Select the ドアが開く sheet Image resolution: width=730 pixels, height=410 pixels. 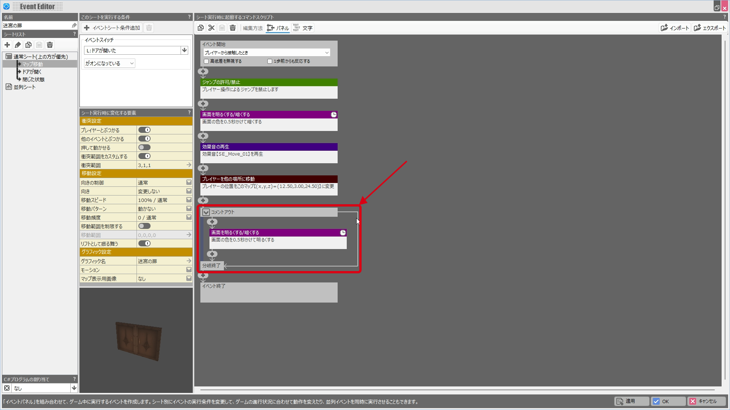click(x=32, y=72)
